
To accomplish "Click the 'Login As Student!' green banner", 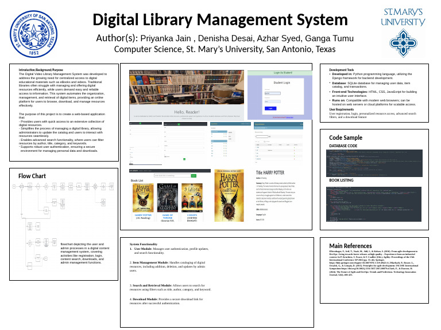I will click(280, 73).
